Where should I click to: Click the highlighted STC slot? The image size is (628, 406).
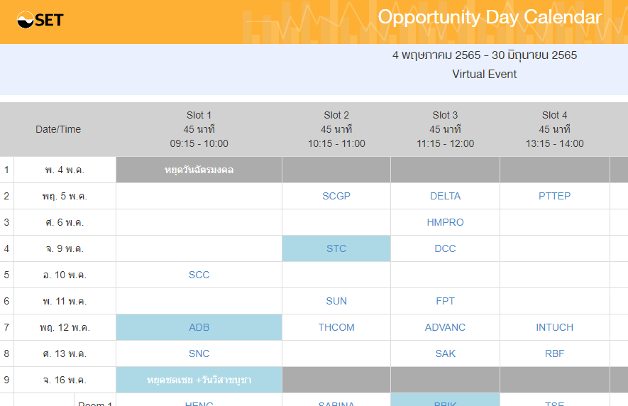pos(336,248)
